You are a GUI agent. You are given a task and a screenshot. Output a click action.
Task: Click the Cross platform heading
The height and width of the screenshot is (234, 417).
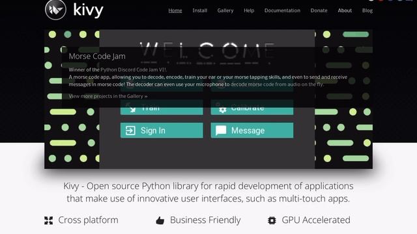pos(89,220)
